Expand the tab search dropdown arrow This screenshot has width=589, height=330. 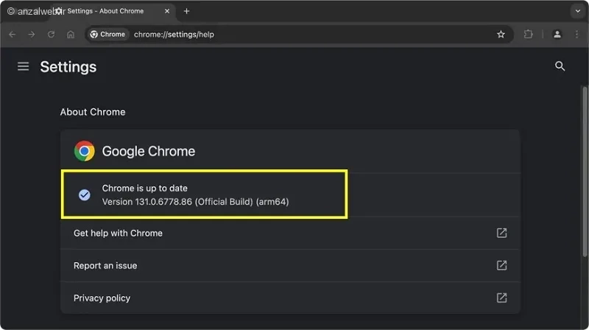578,11
